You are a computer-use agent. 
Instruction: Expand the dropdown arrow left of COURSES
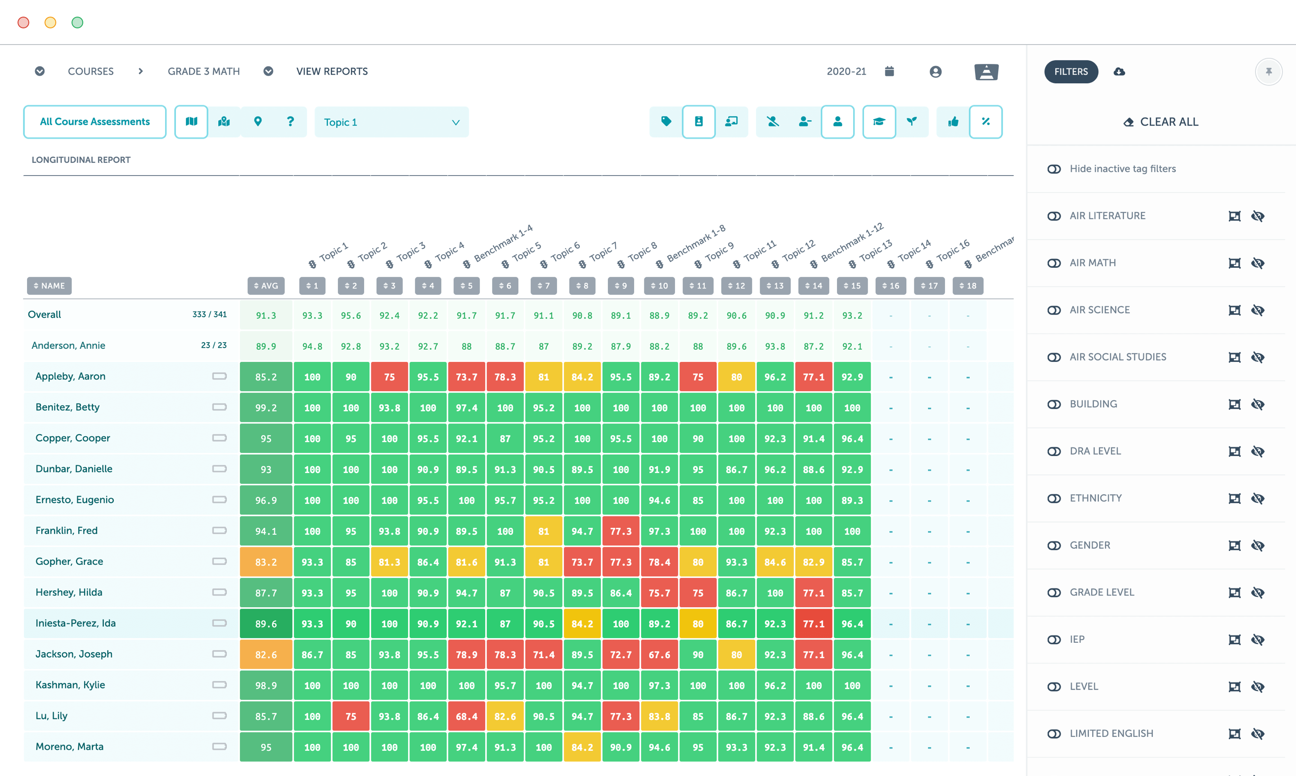pyautogui.click(x=40, y=71)
